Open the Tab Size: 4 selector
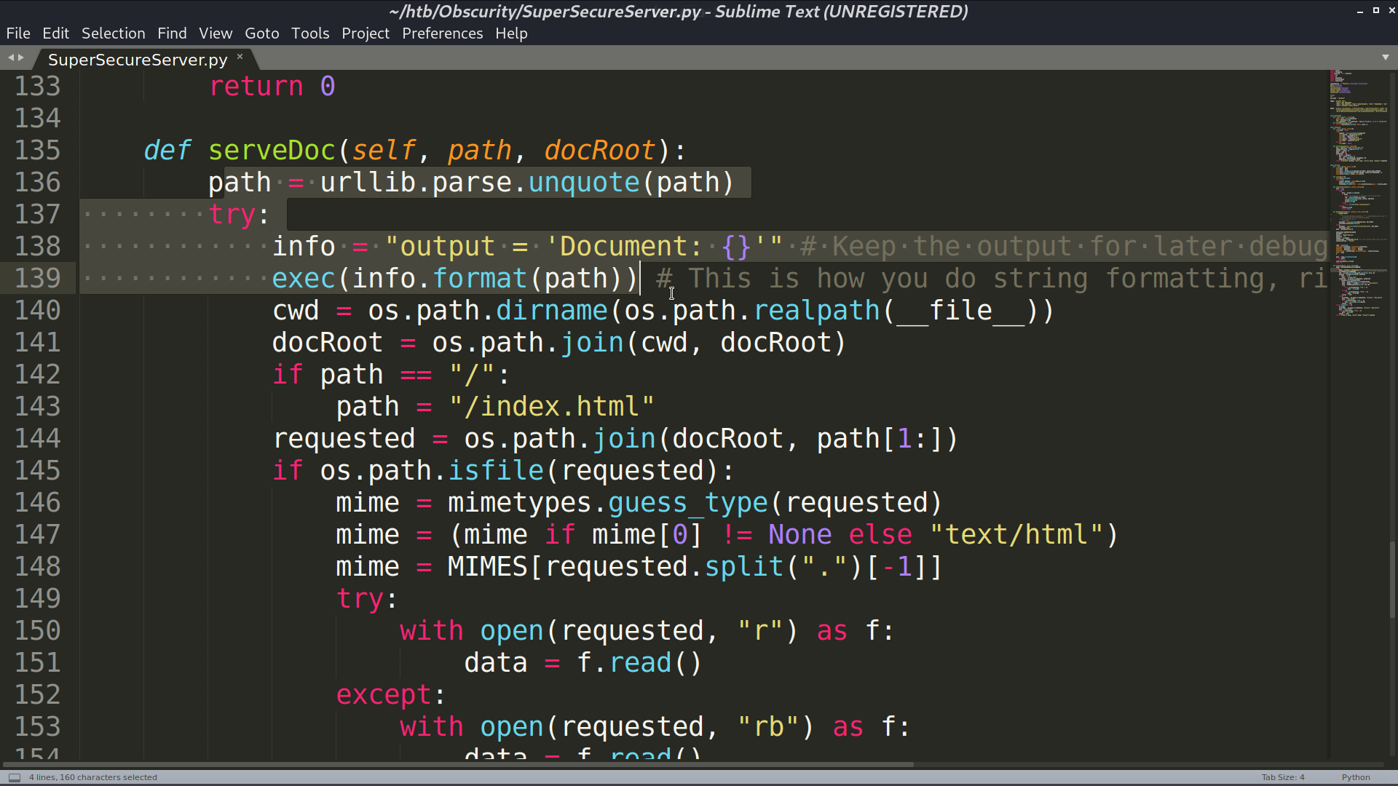The height and width of the screenshot is (786, 1398). point(1283,777)
